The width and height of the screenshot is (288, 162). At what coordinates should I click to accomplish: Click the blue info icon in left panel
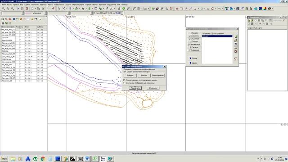click(14, 19)
